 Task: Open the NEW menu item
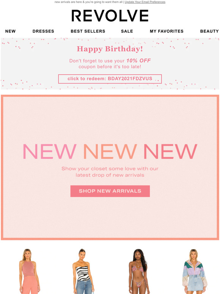pyautogui.click(x=11, y=31)
